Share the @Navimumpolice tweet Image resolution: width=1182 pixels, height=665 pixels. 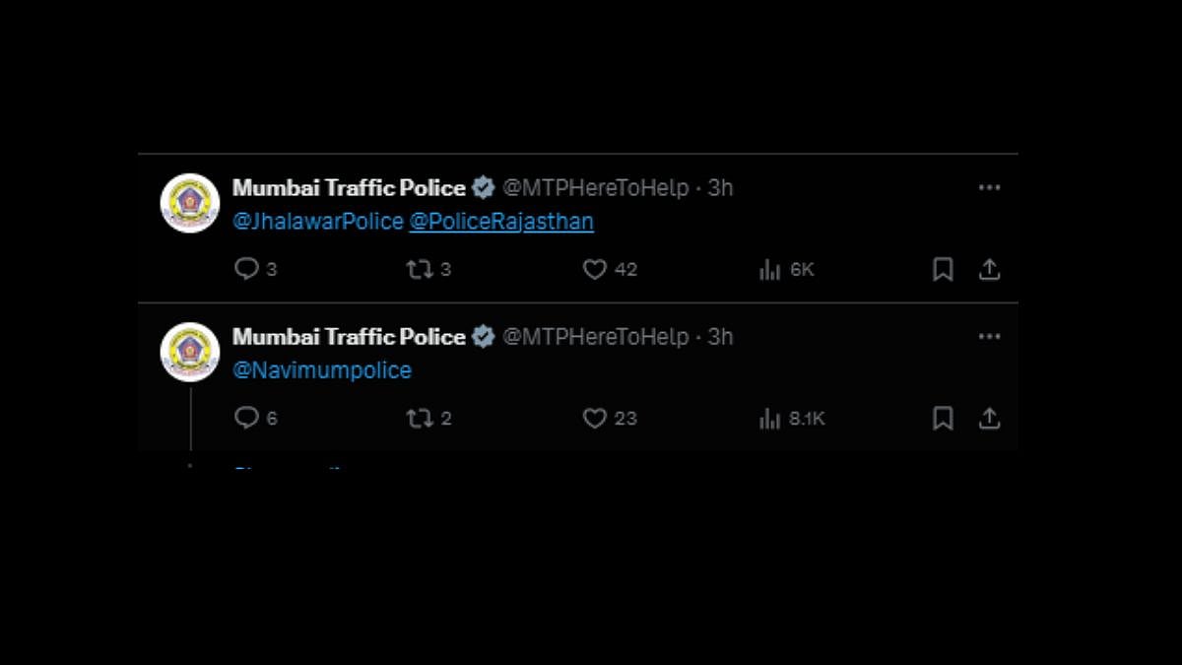tap(989, 418)
